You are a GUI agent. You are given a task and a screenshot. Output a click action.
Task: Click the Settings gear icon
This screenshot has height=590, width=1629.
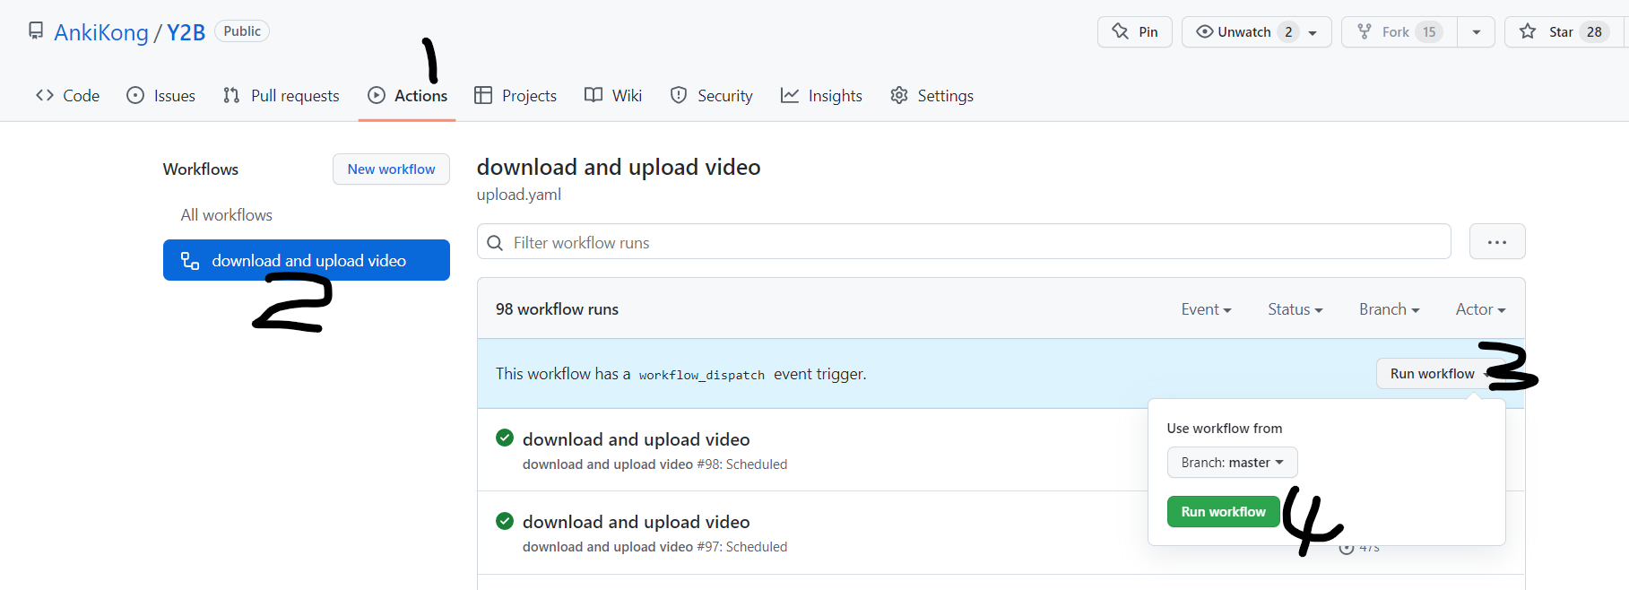899,95
